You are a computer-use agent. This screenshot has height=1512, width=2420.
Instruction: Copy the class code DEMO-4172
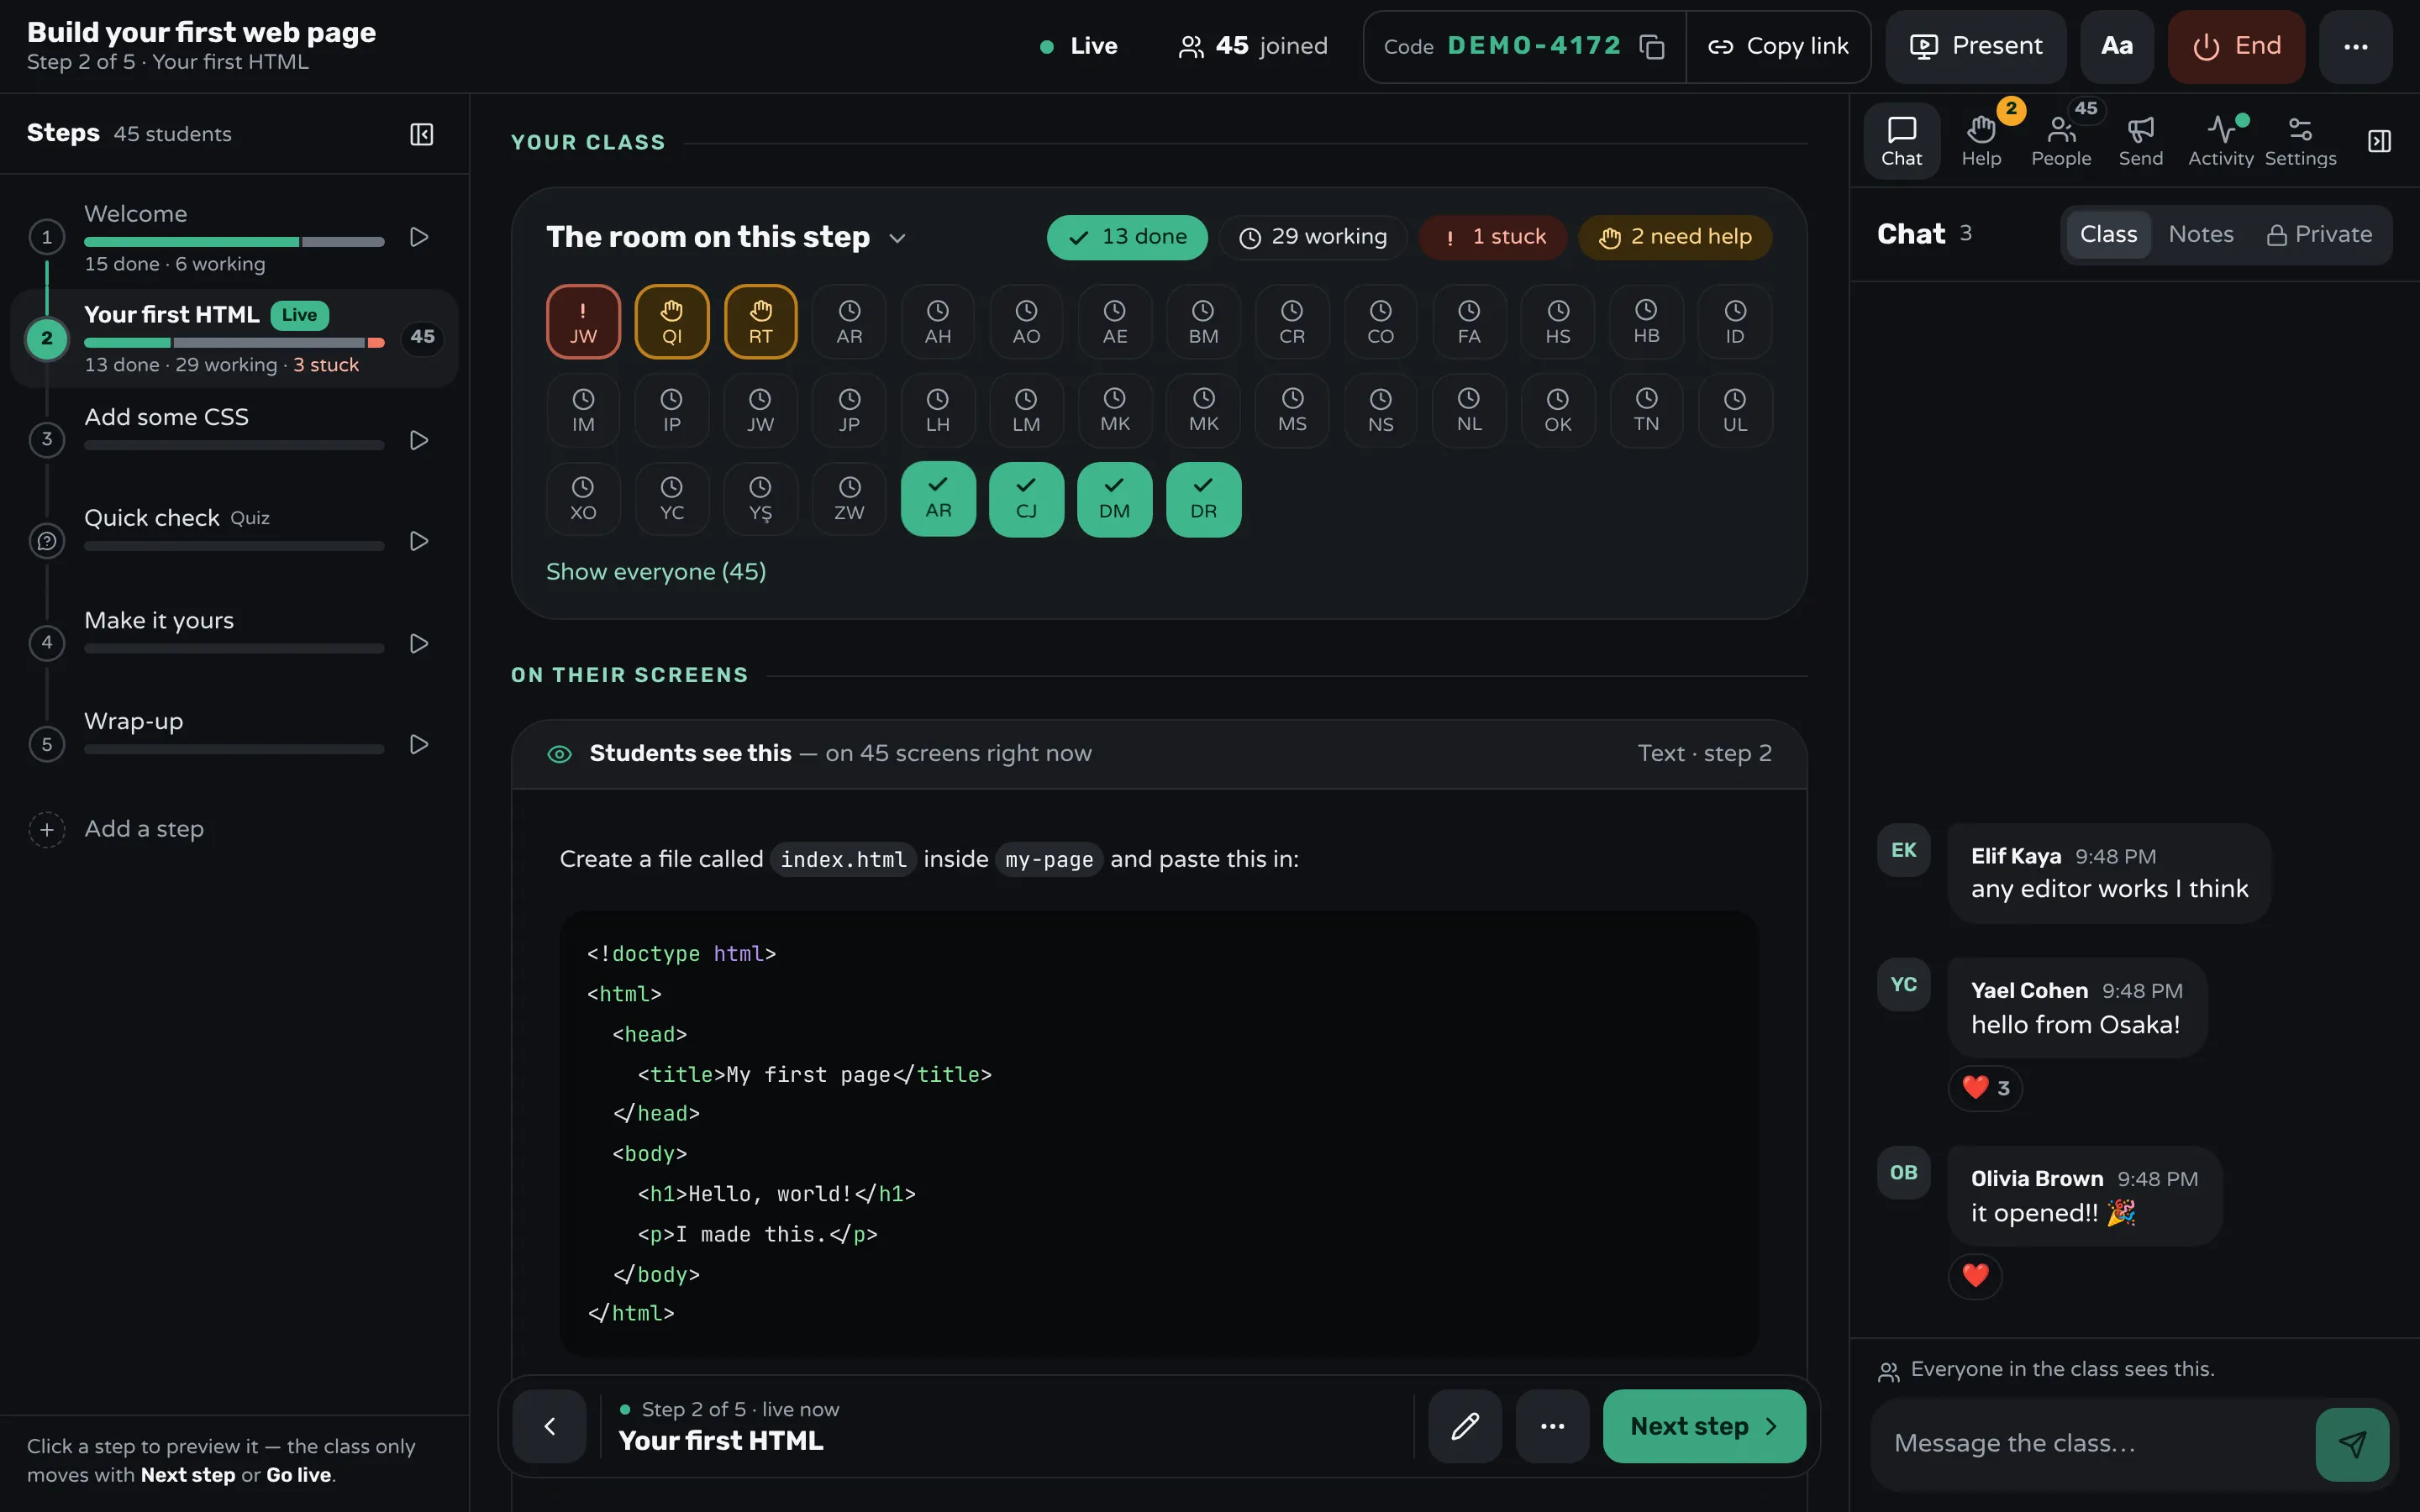point(1651,46)
